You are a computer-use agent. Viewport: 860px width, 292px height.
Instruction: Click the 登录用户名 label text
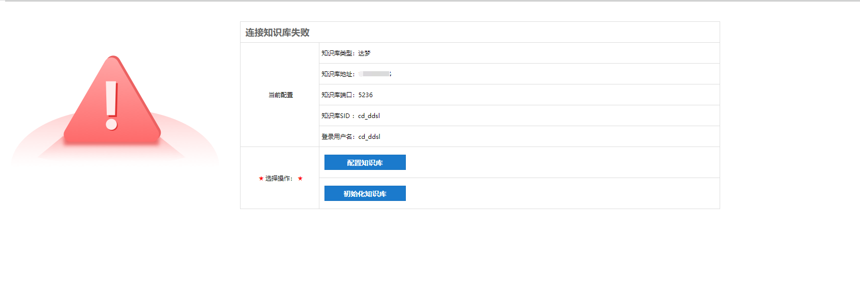click(x=337, y=137)
